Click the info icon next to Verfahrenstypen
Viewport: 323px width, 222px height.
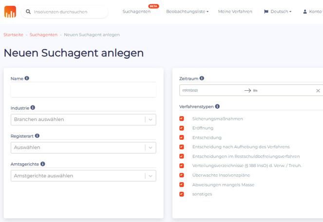point(217,106)
